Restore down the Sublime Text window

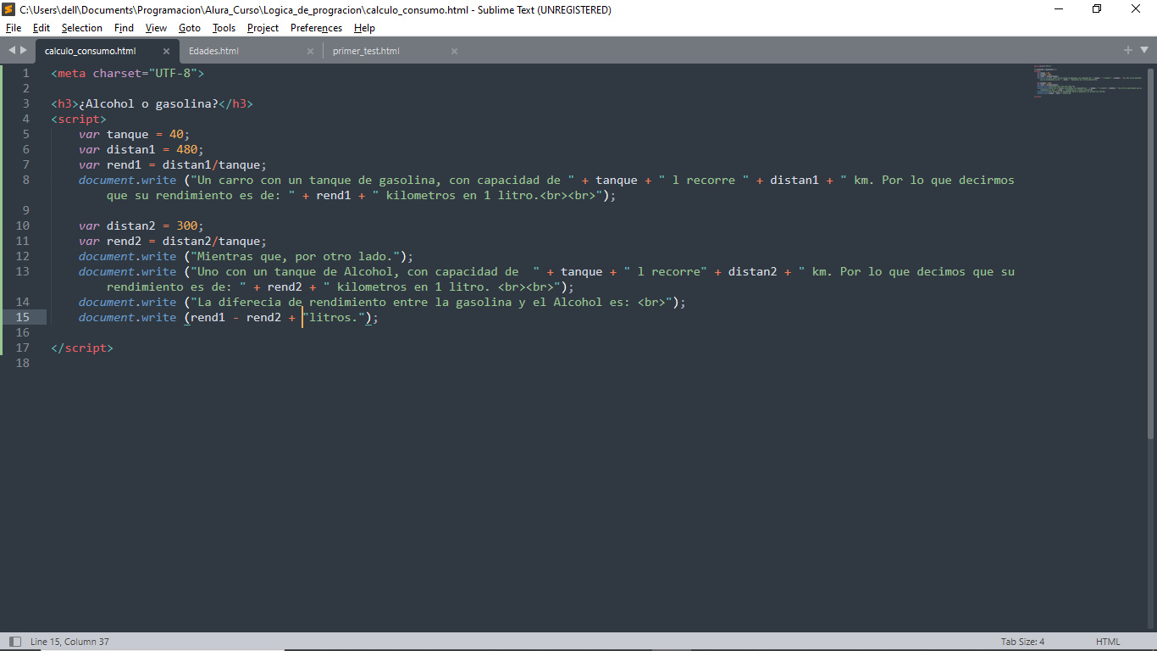(1098, 9)
